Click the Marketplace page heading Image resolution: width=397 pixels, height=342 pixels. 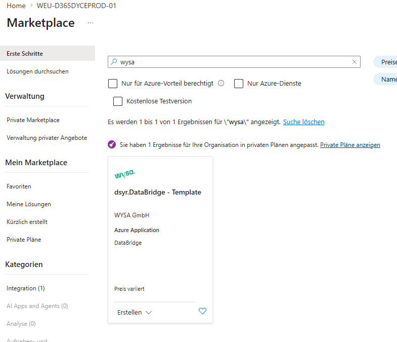pyautogui.click(x=40, y=23)
